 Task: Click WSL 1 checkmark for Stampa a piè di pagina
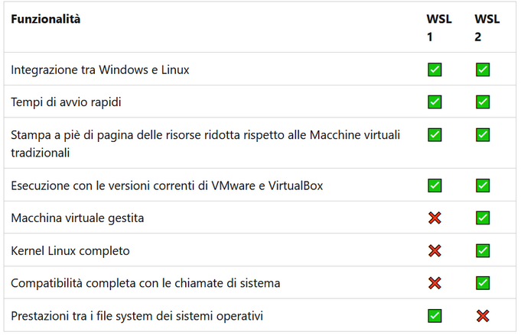click(x=435, y=135)
